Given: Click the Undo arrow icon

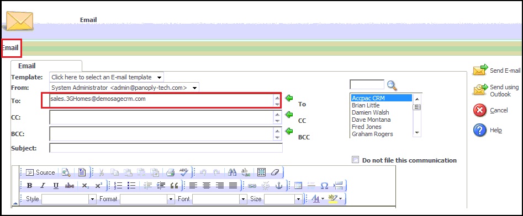Looking at the screenshot, I should (203, 172).
